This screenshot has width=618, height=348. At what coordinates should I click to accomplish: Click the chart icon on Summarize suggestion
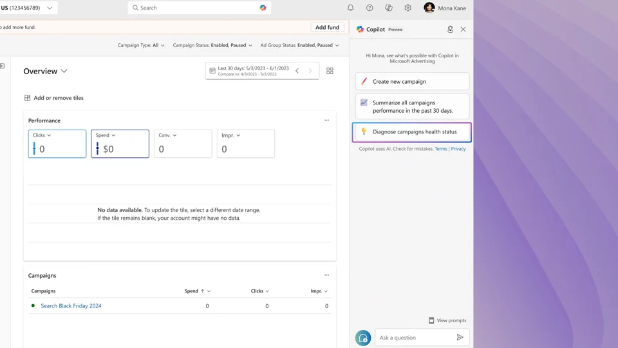tap(364, 102)
